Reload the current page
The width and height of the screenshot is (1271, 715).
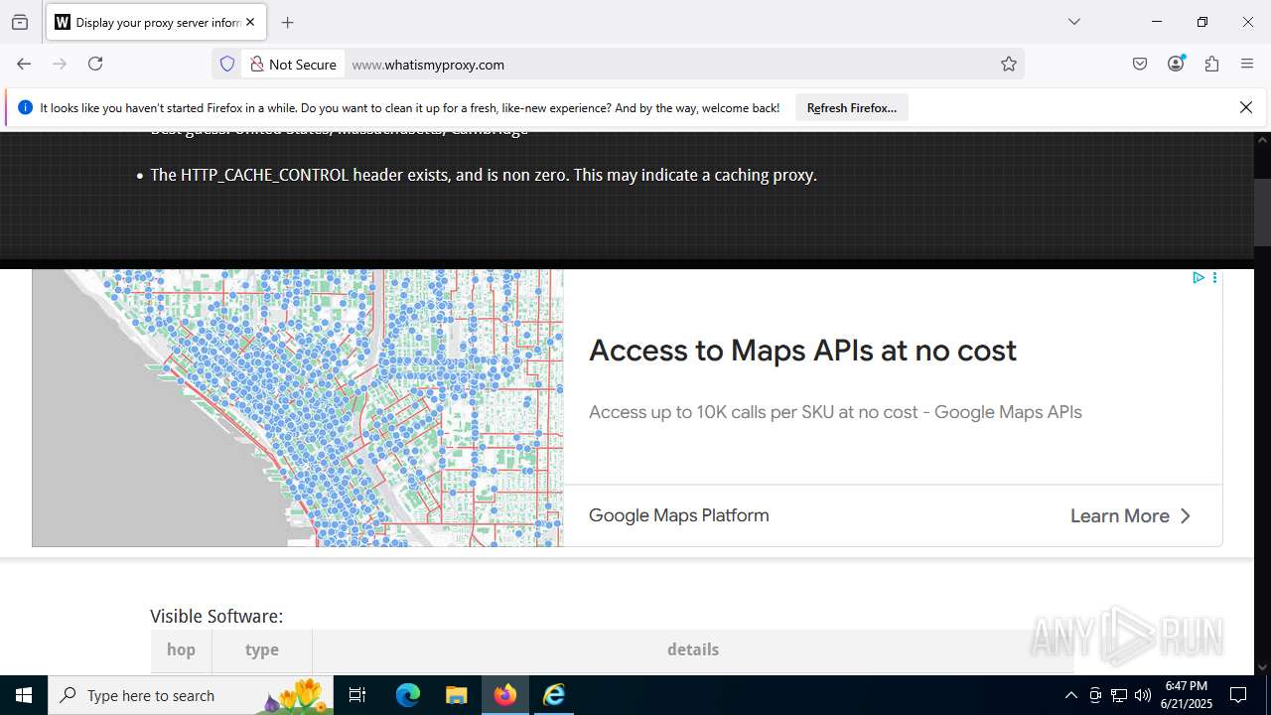pyautogui.click(x=95, y=64)
